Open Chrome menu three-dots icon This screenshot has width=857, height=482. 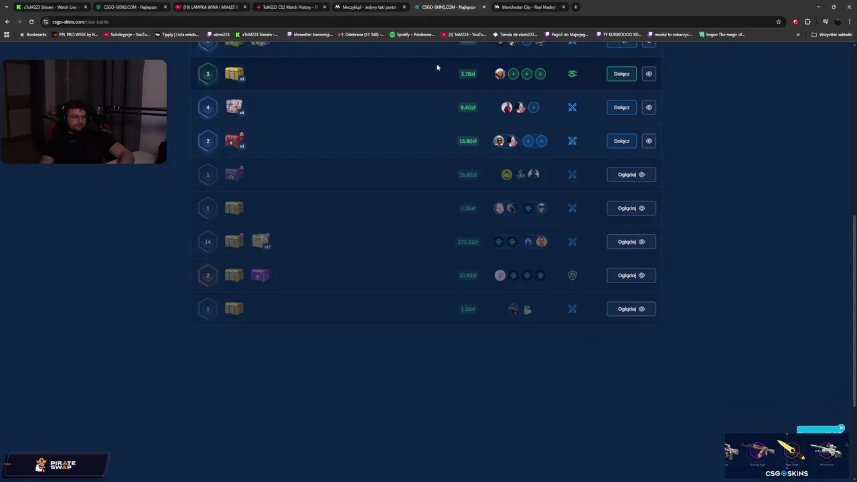850,21
